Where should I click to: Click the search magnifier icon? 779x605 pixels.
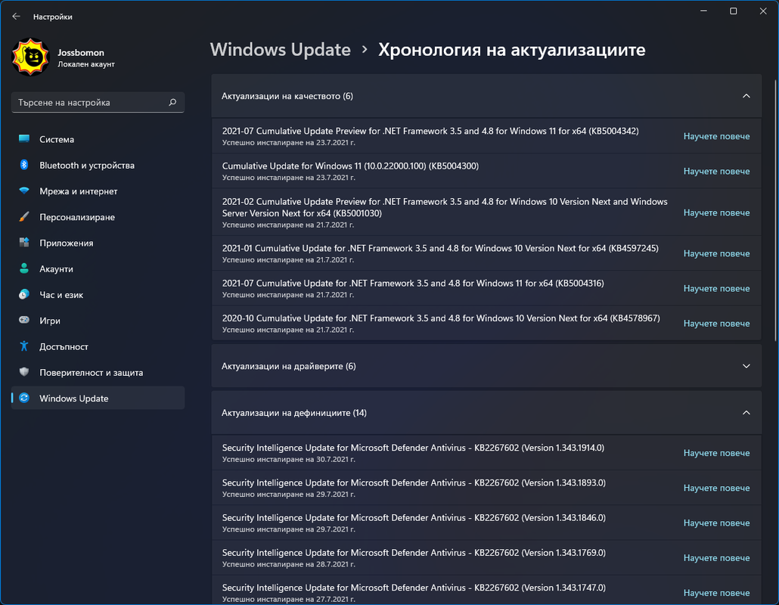point(172,102)
